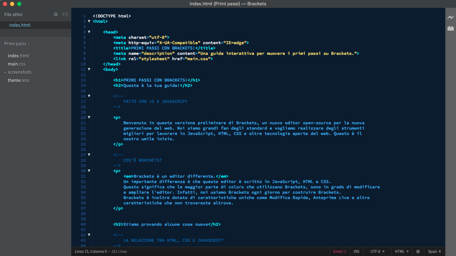456x256 pixels.
Task: Open the Primi passi project dropdown
Action: (17, 44)
